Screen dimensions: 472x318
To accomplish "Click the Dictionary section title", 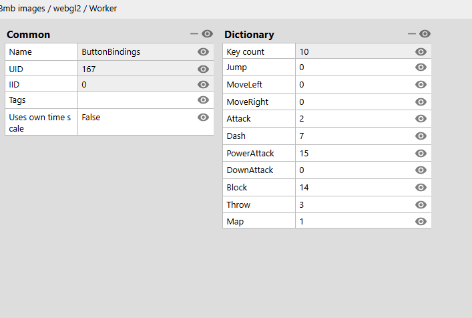I will 249,35.
